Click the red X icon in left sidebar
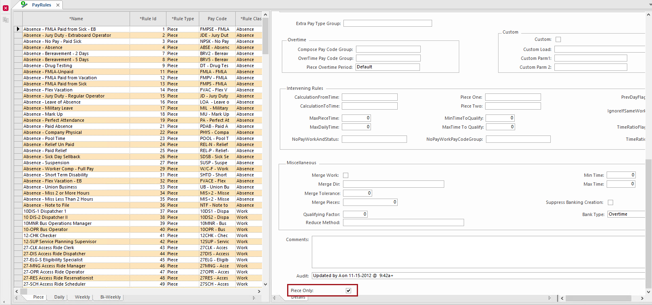The image size is (652, 305). click(6, 8)
